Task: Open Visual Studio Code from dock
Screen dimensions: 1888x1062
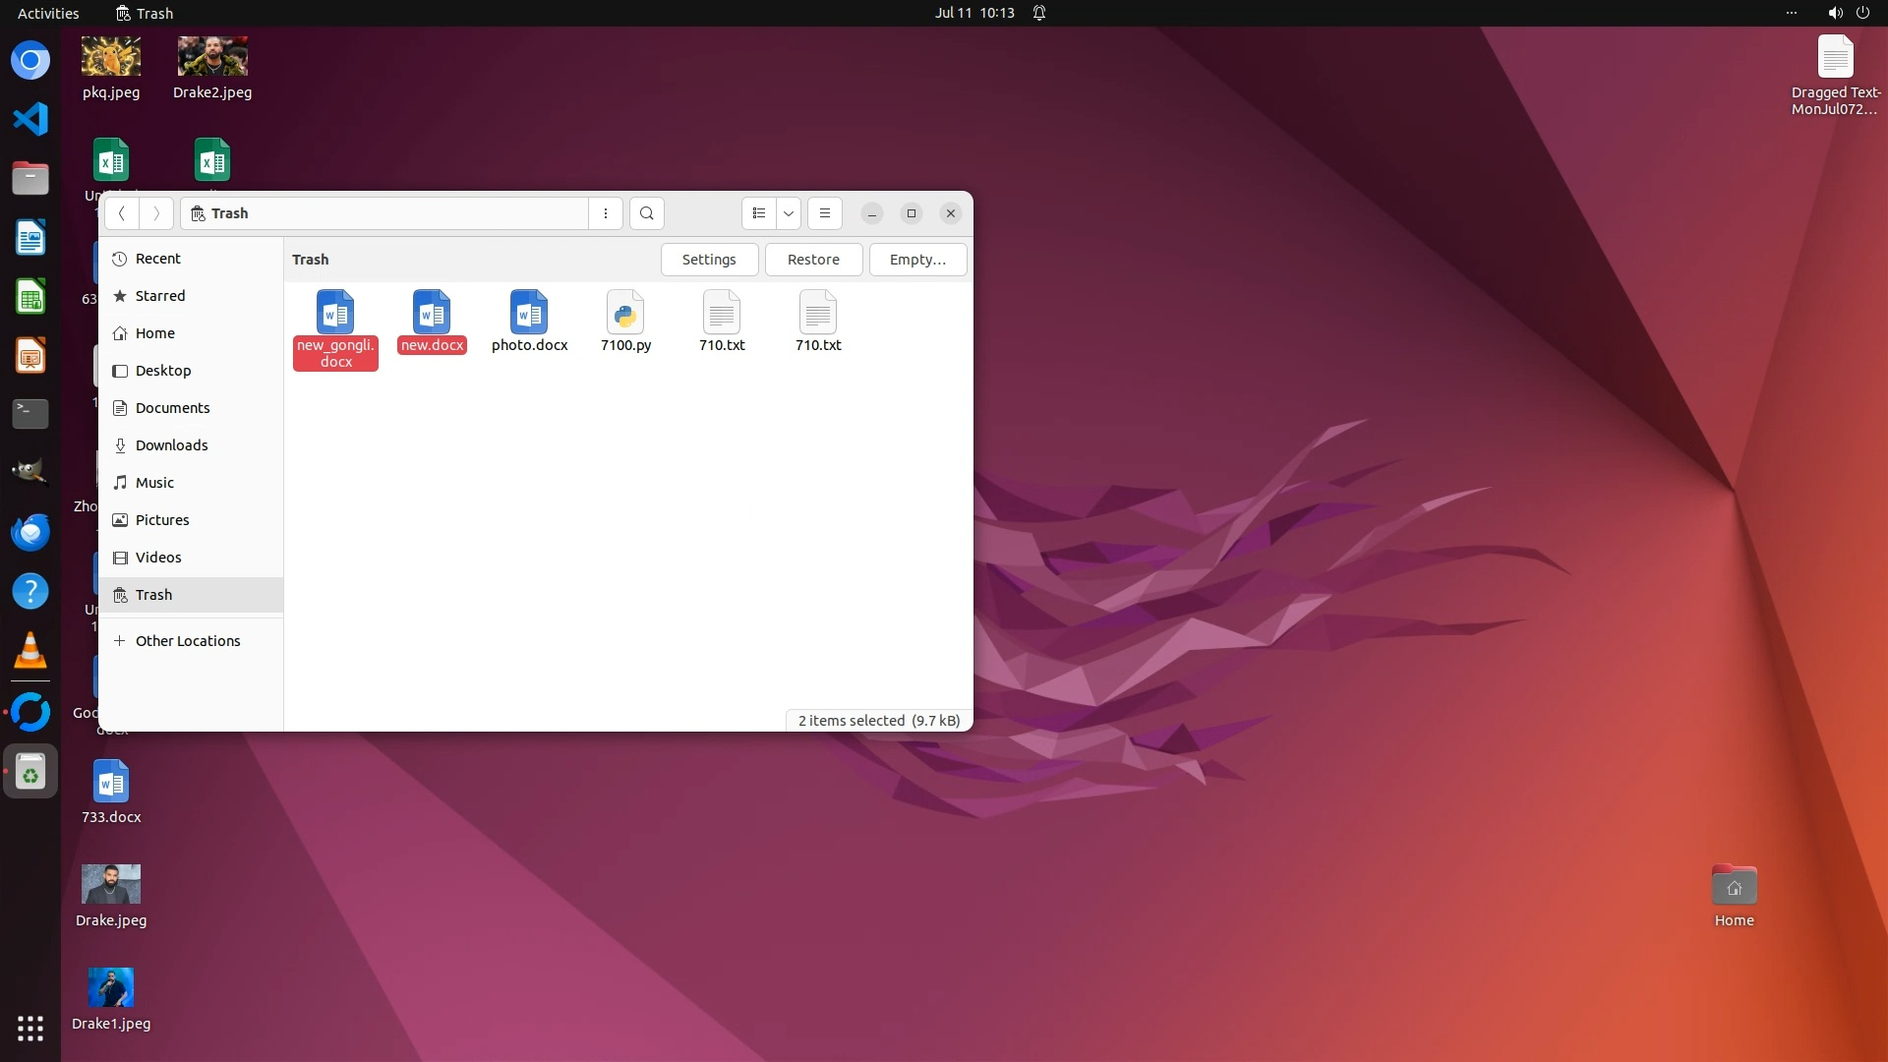Action: 30,119
